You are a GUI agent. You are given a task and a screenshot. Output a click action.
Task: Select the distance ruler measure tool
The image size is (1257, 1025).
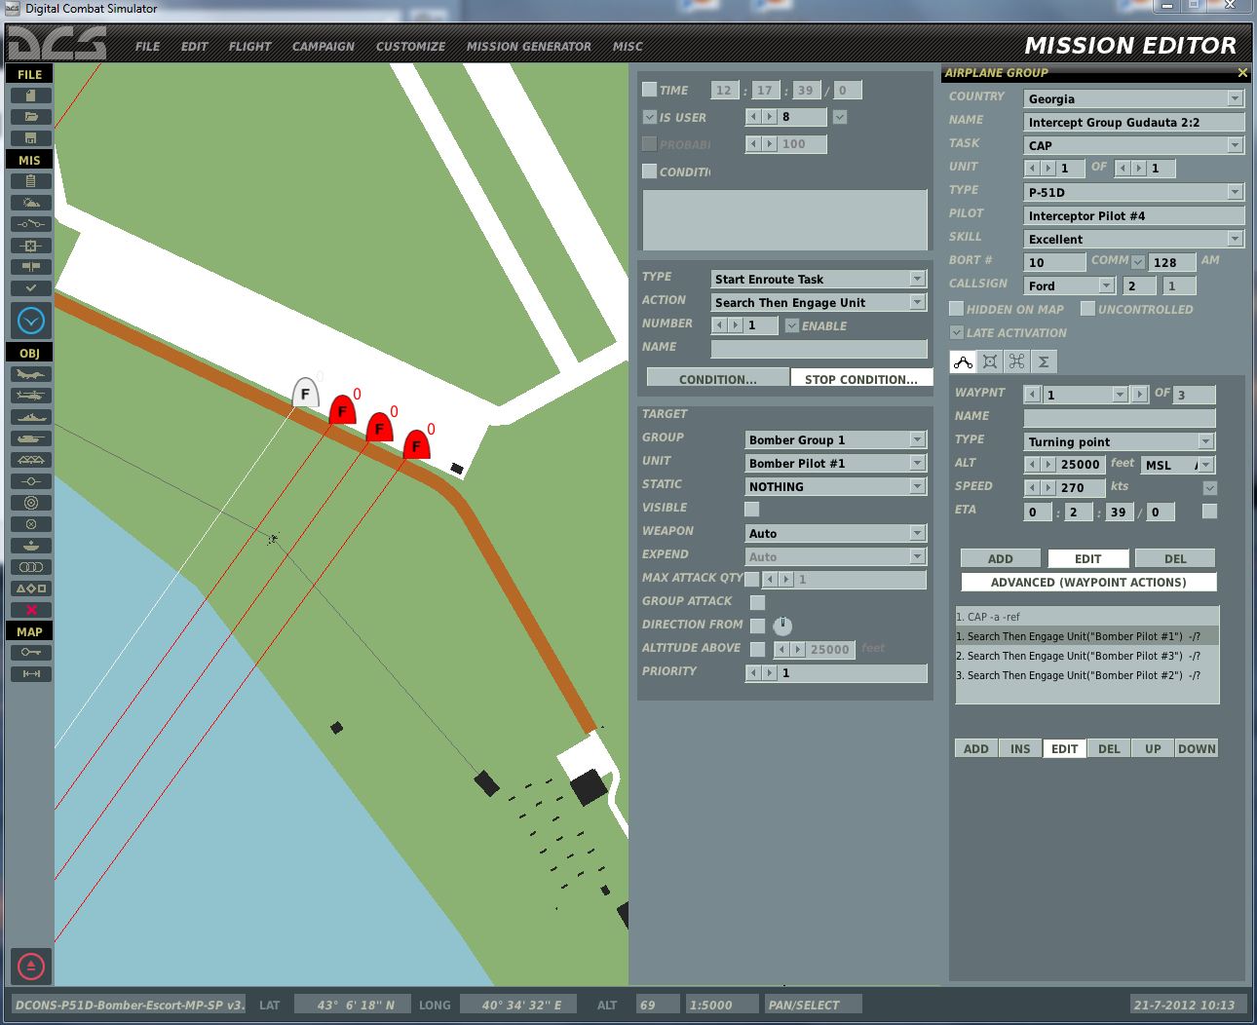pos(30,674)
